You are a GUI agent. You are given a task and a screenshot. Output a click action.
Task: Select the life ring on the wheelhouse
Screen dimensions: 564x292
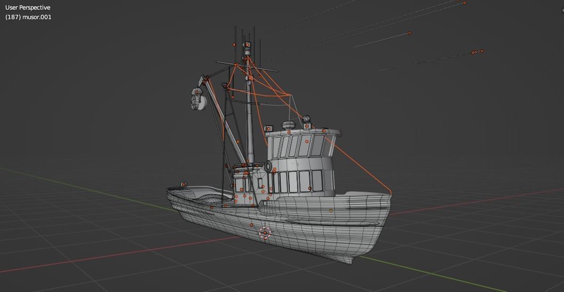(x=268, y=166)
